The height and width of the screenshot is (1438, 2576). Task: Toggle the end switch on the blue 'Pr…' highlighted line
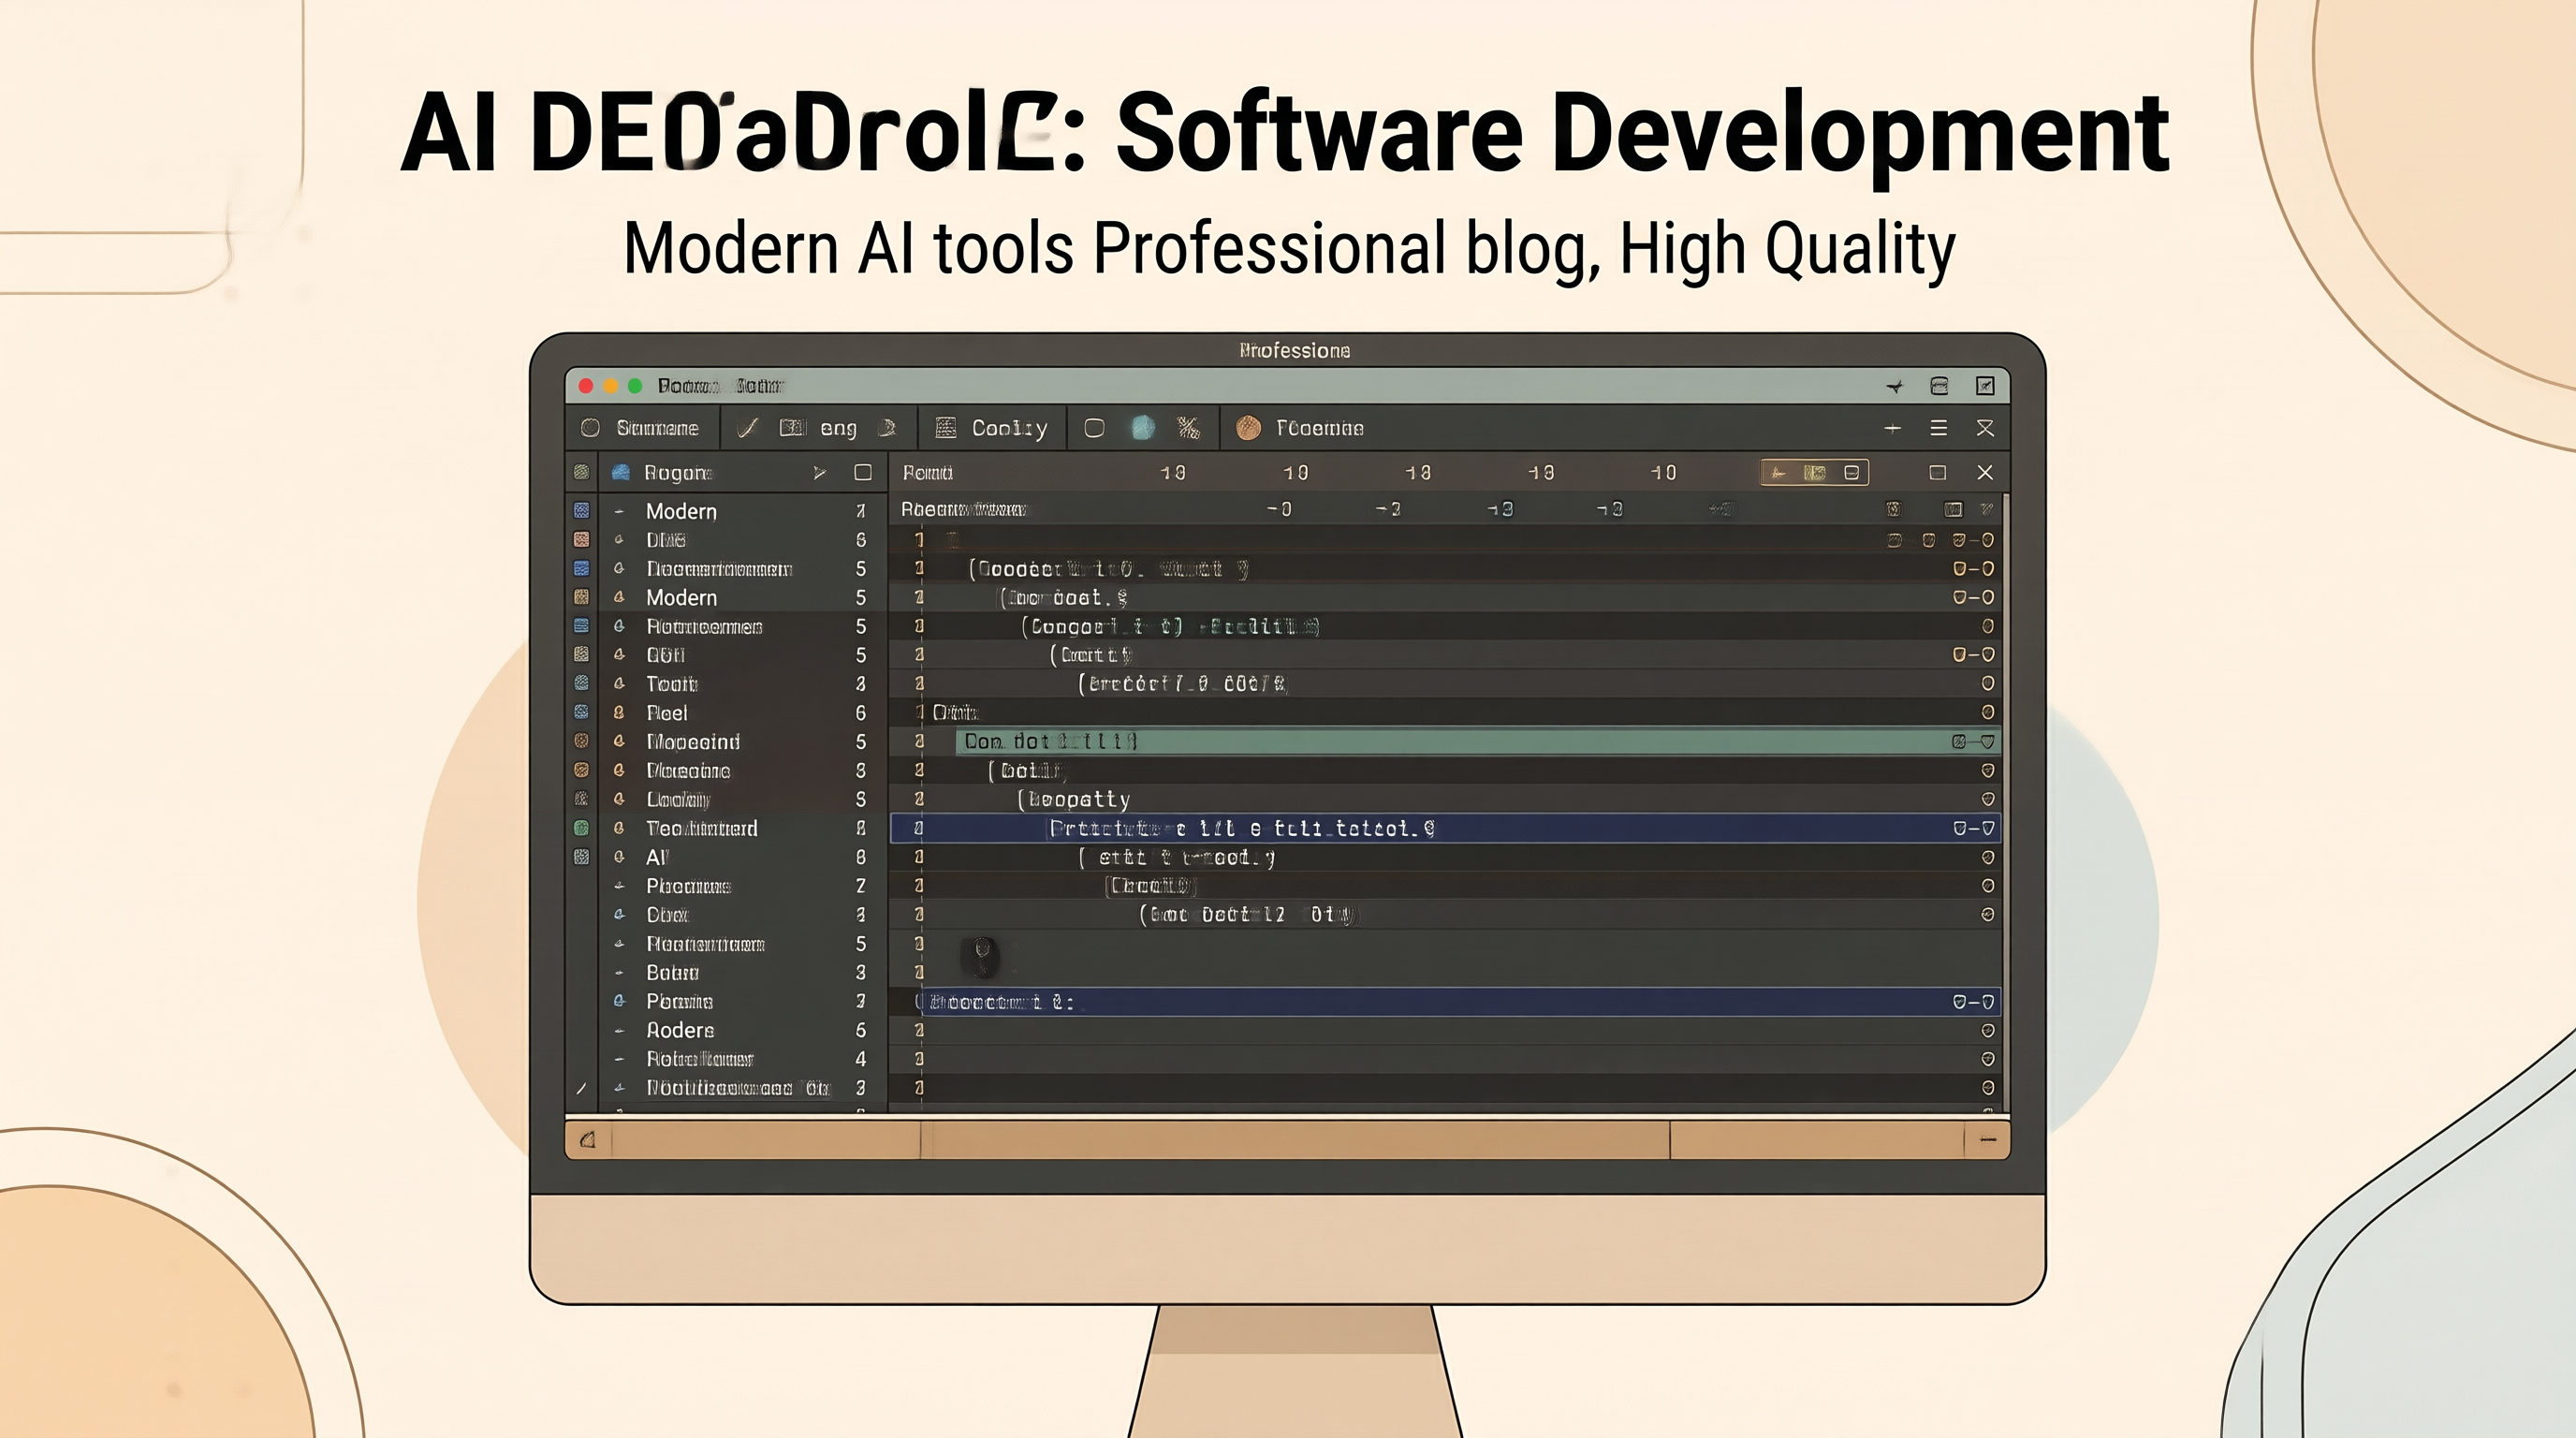click(x=1973, y=828)
